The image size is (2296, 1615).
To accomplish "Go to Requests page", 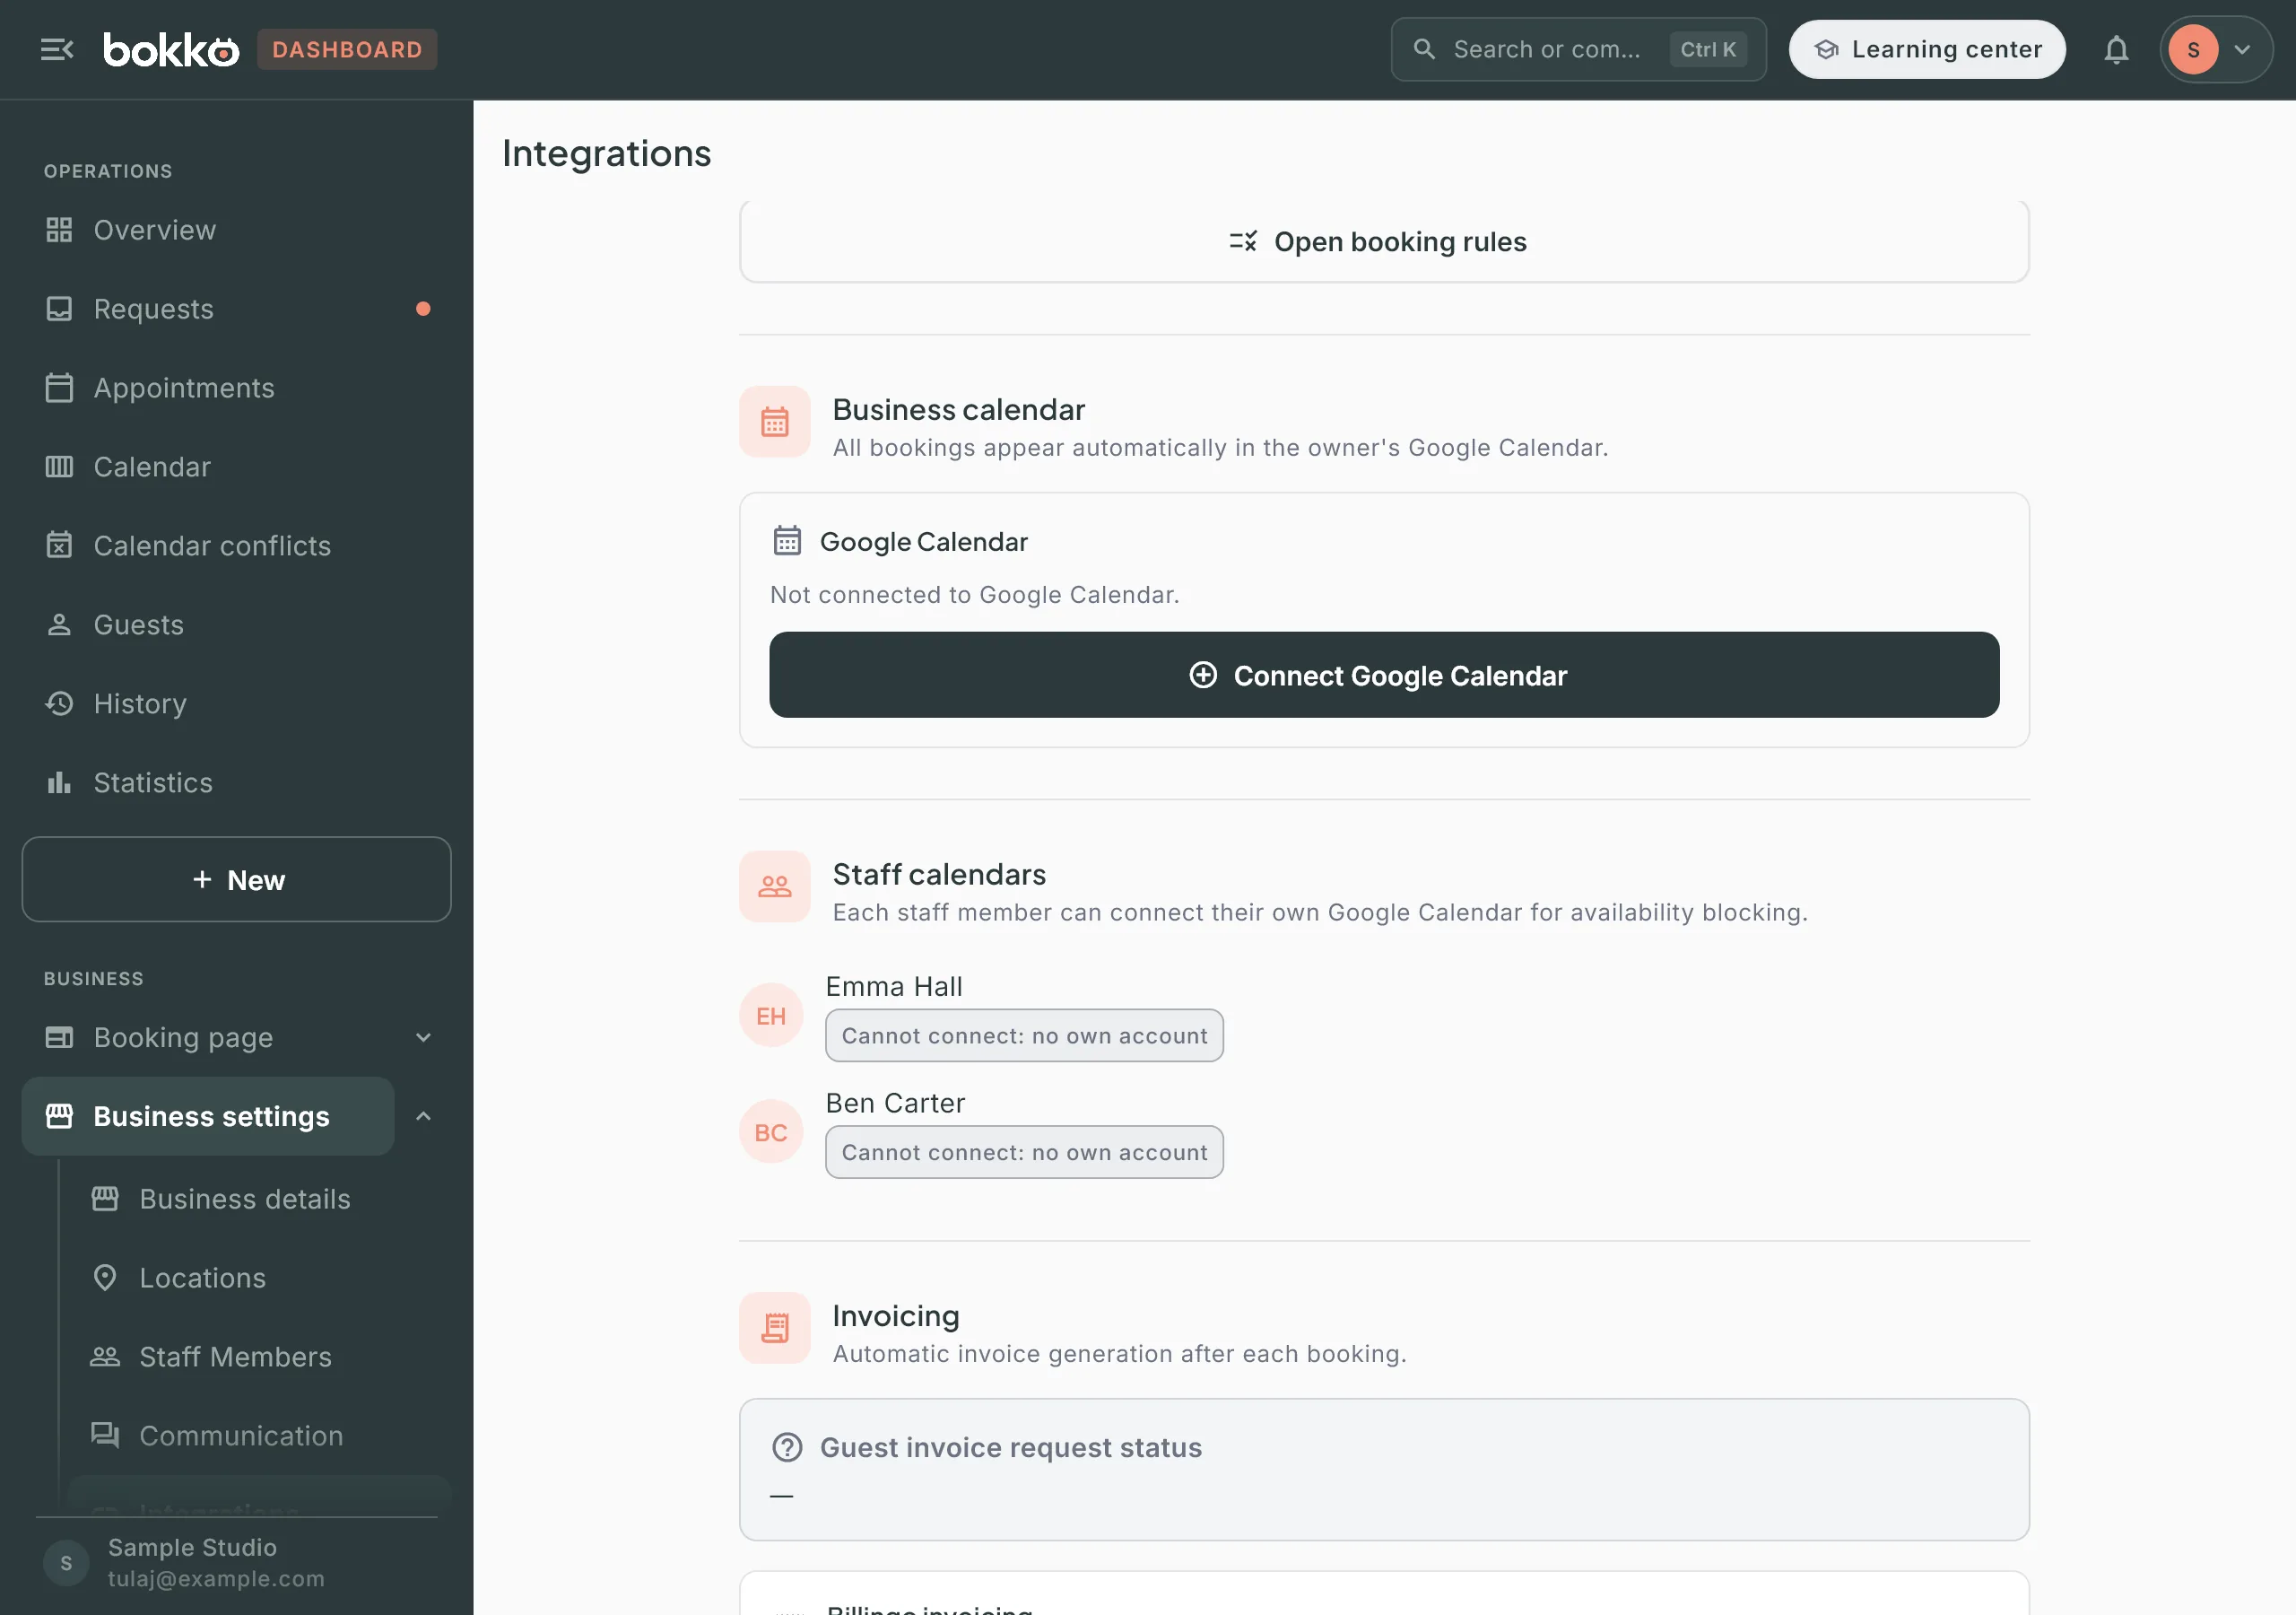I will coord(236,310).
